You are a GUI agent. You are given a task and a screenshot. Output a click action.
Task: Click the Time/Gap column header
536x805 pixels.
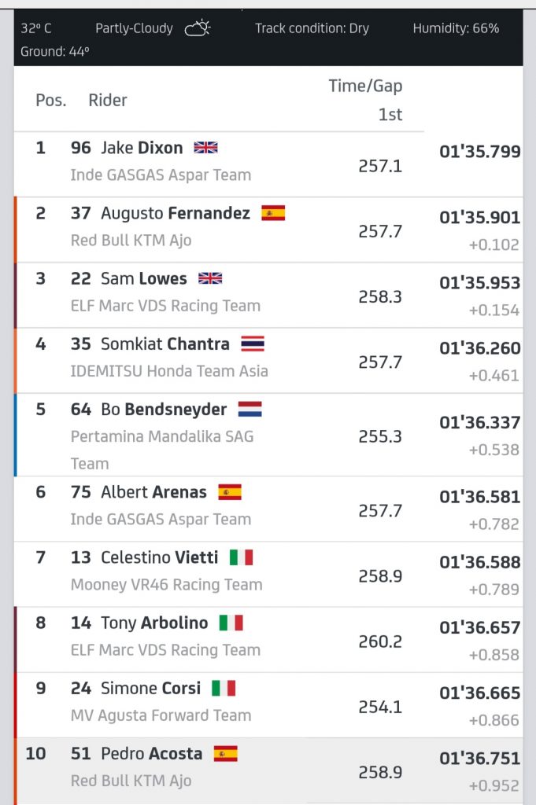[365, 86]
